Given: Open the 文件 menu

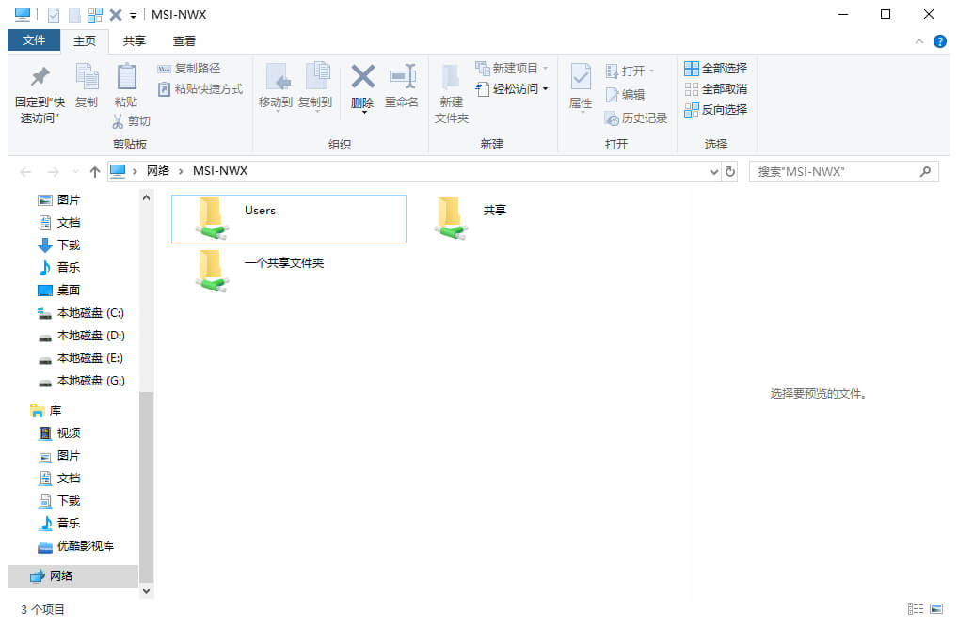Looking at the screenshot, I should (34, 40).
